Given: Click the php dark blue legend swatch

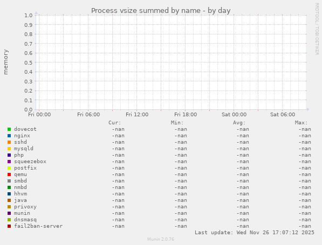Looking at the screenshot, I should point(9,155).
